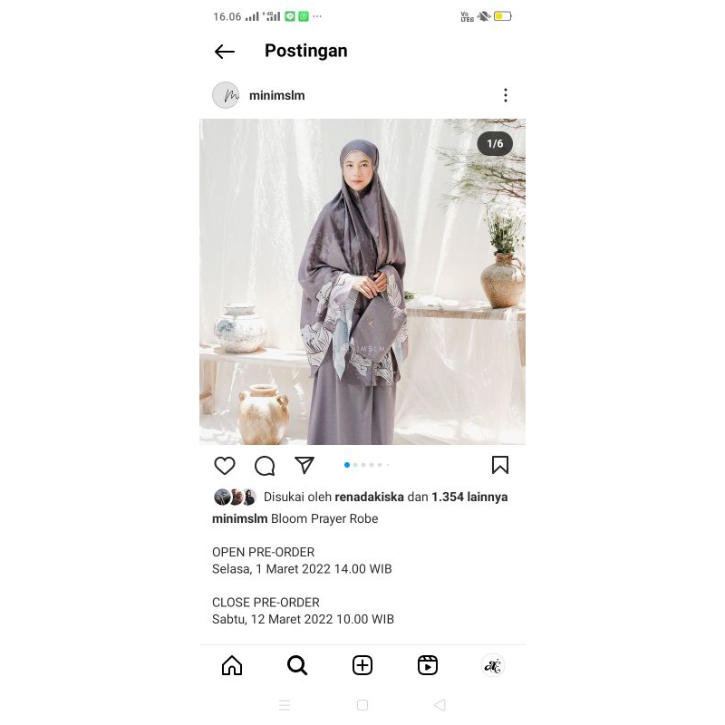The image size is (725, 725).
Task: Open the Search tab magnifier icon
Action: click(297, 666)
